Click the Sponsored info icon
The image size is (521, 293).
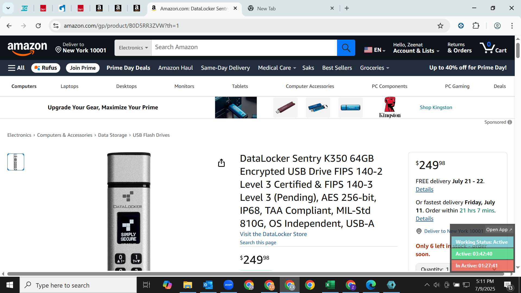(510, 122)
